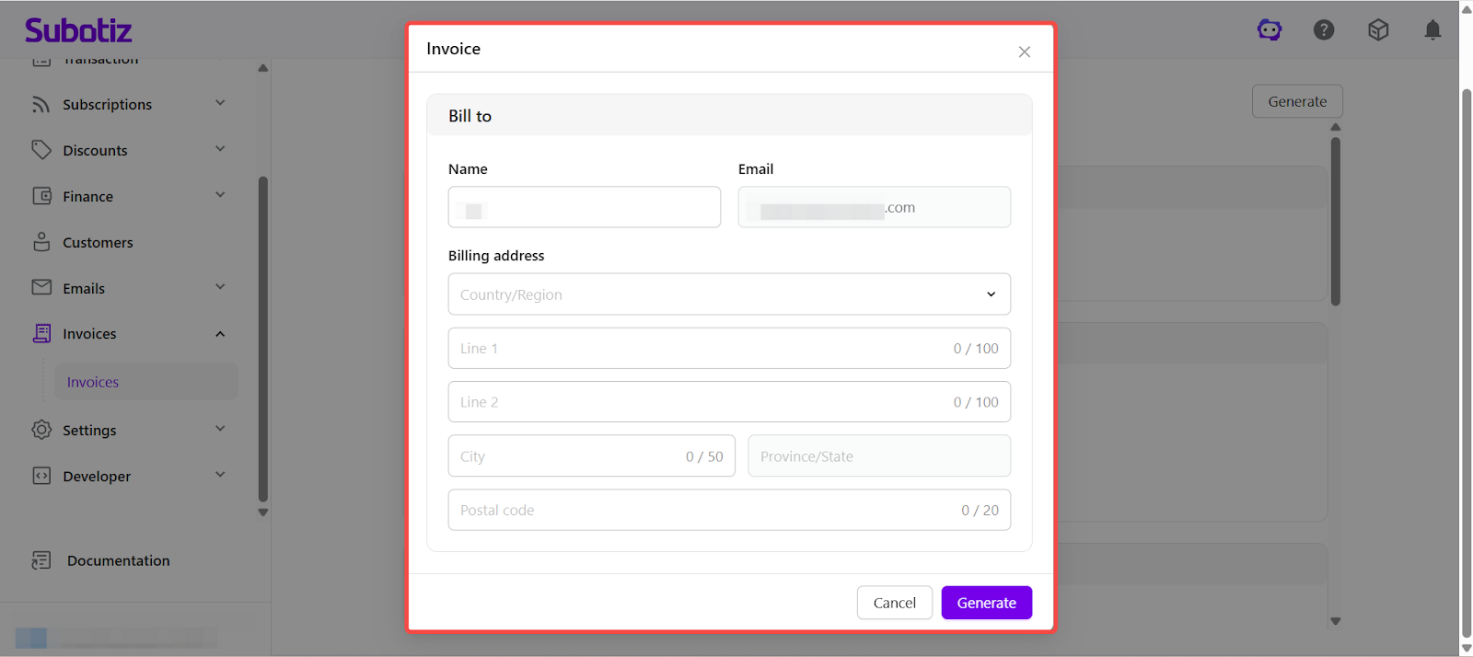Screen dimensions: 1473x657
Task: Click the Documentation icon in sidebar
Action: click(x=41, y=560)
